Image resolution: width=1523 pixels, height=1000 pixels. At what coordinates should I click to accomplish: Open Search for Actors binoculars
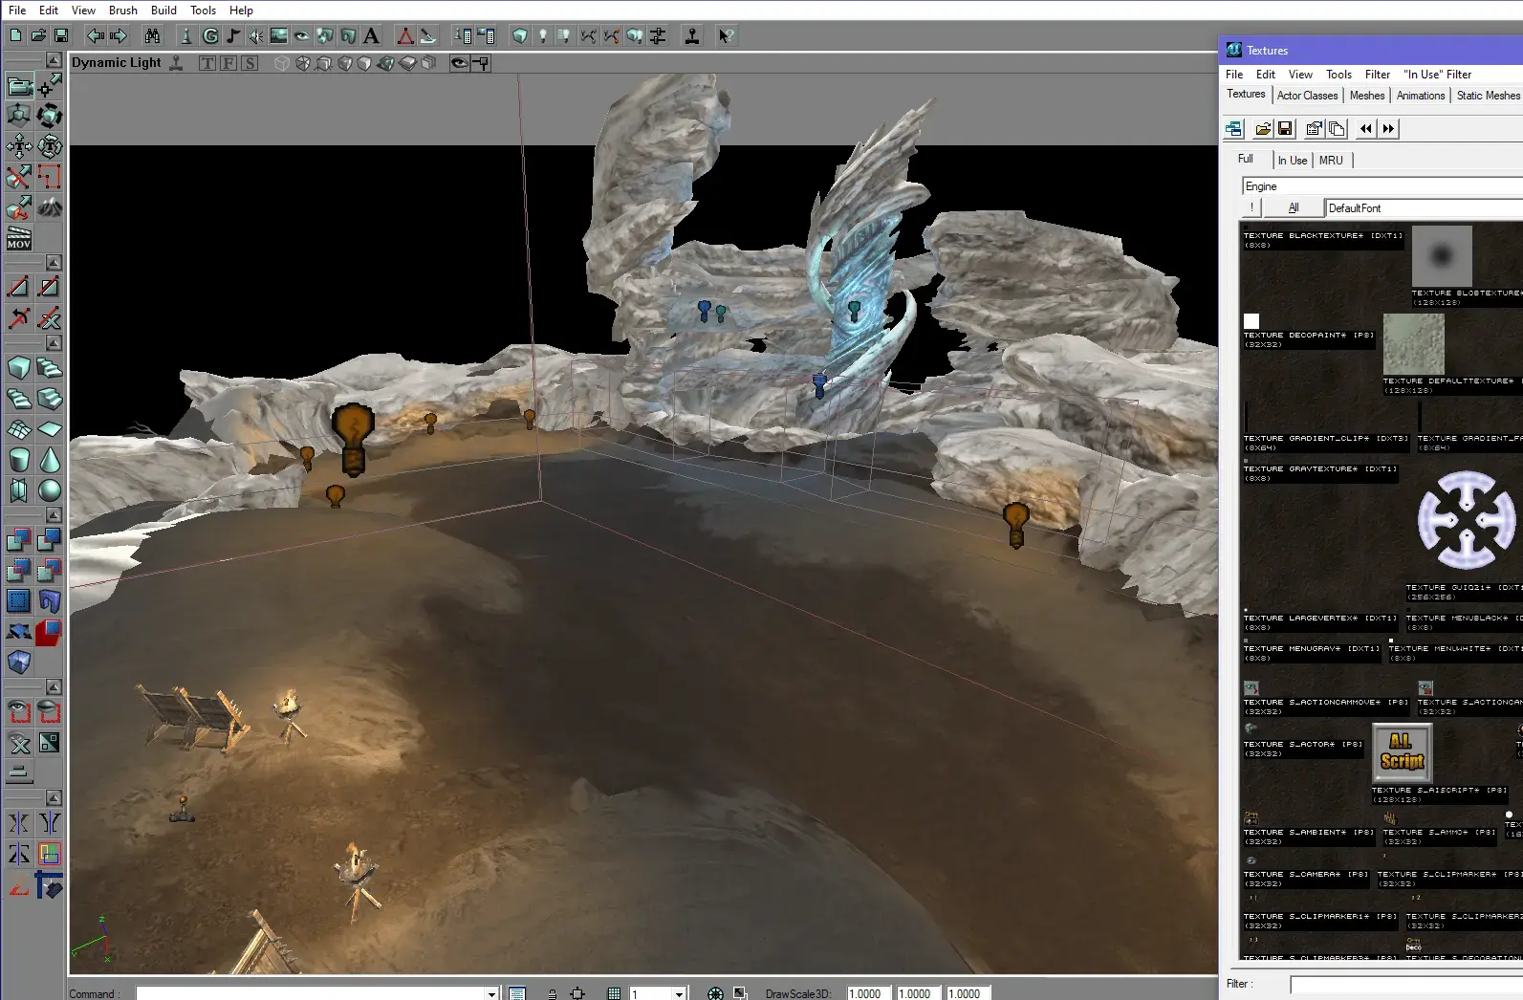tap(152, 36)
